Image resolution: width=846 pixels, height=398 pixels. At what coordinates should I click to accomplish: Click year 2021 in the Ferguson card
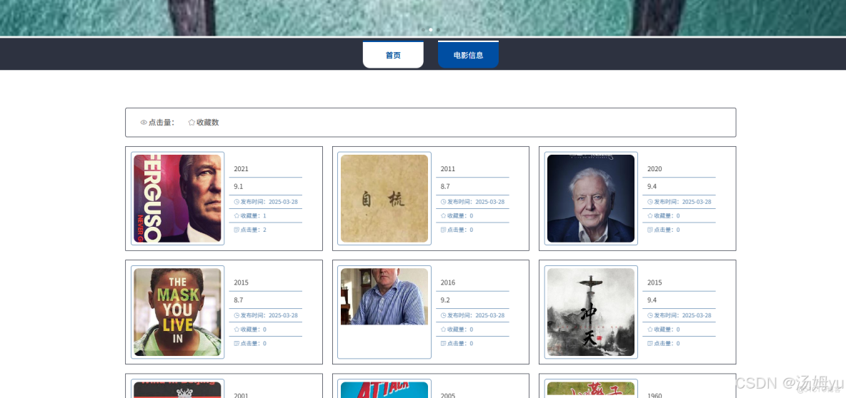(x=242, y=169)
